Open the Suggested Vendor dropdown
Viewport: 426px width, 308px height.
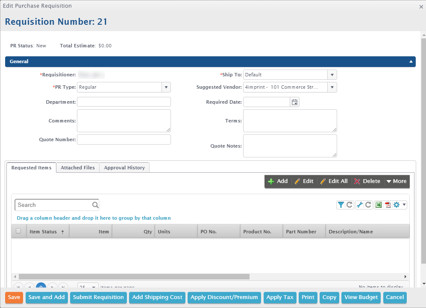tap(332, 87)
